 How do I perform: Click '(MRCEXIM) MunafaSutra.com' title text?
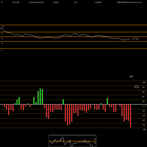coord(129,2)
